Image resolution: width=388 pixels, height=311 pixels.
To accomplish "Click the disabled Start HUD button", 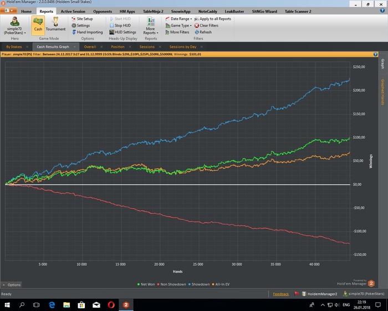I will pos(120,18).
